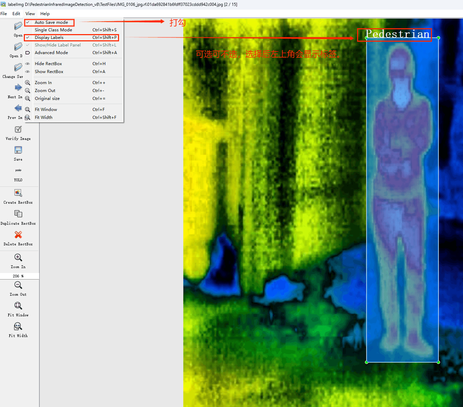The width and height of the screenshot is (463, 407).
Task: Click the toolbar Zoom Out magnifier
Action: (x=18, y=285)
